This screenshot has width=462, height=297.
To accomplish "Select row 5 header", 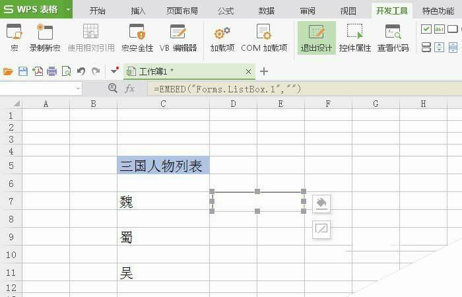I will point(11,165).
